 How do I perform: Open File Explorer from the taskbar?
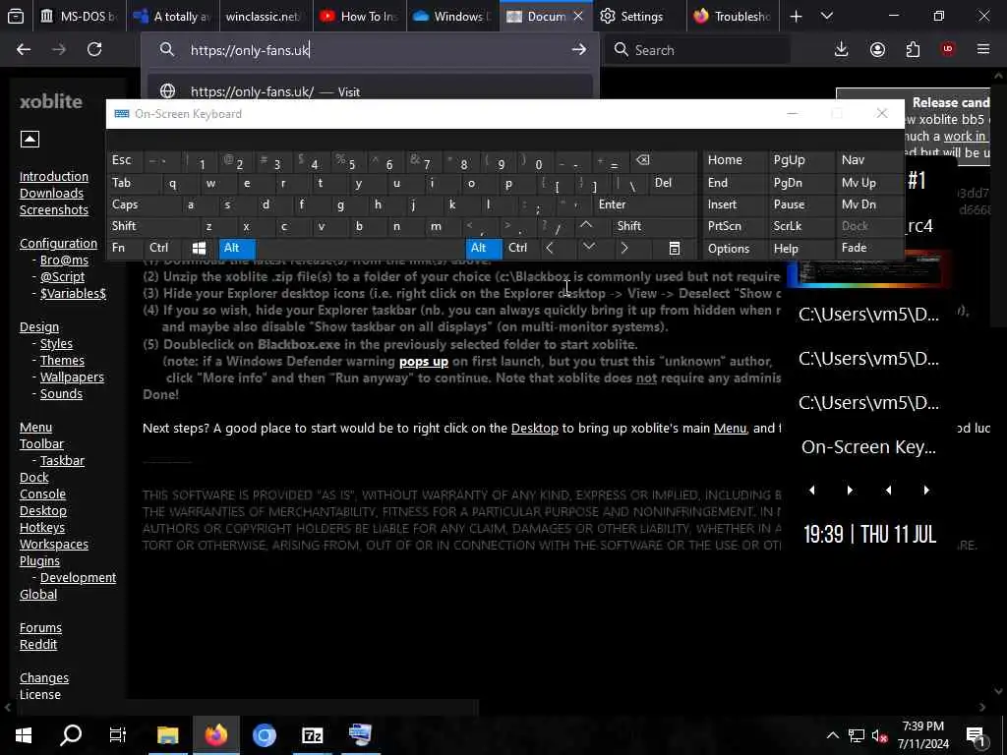tap(167, 735)
